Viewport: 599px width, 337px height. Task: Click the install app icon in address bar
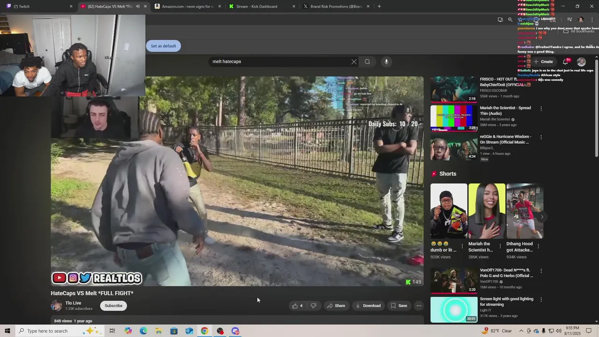point(500,20)
